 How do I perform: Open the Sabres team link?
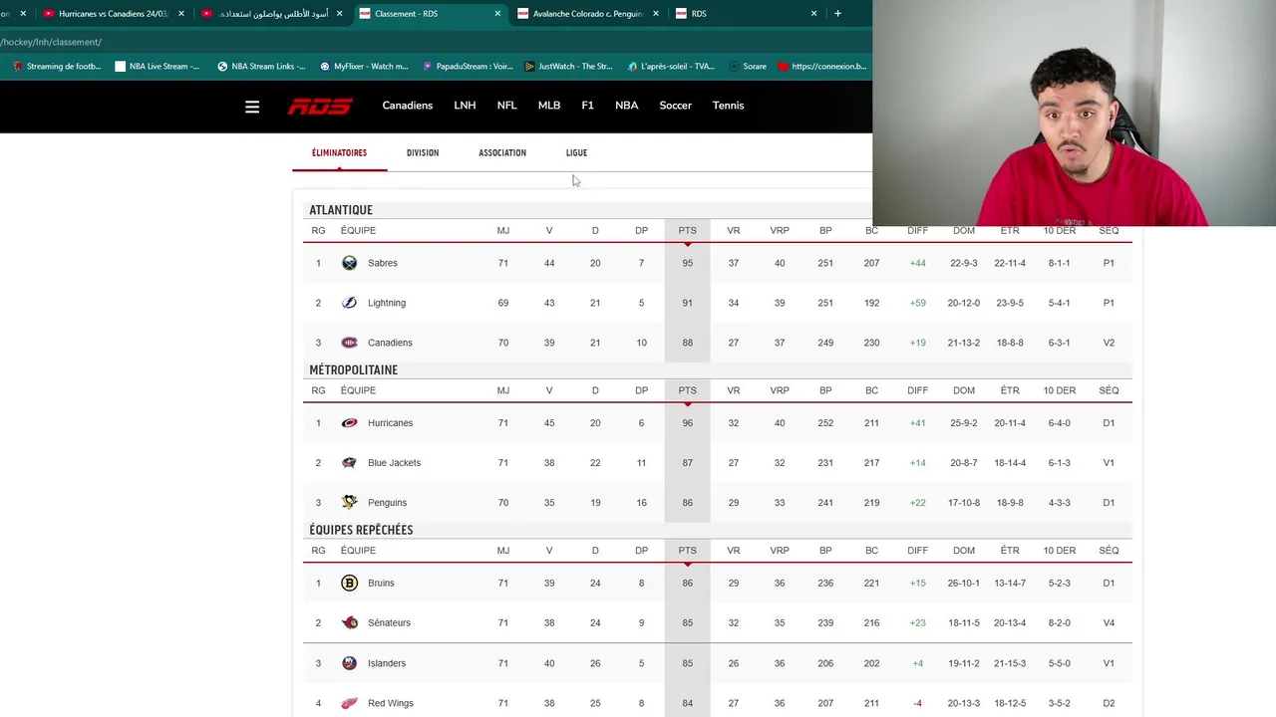[383, 263]
